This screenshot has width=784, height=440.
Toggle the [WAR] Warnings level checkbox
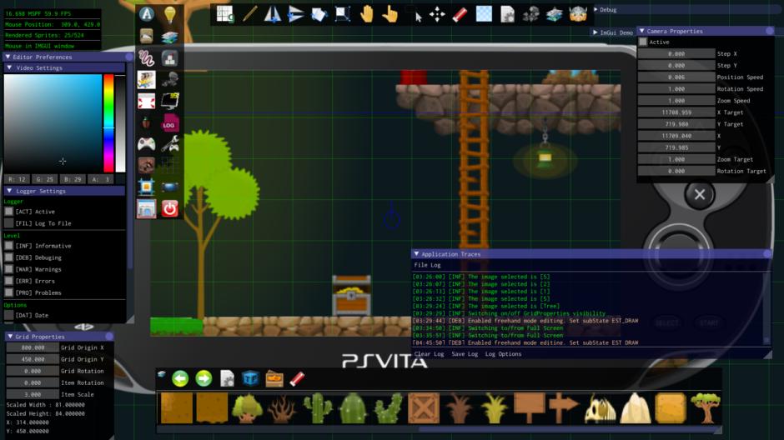click(9, 269)
